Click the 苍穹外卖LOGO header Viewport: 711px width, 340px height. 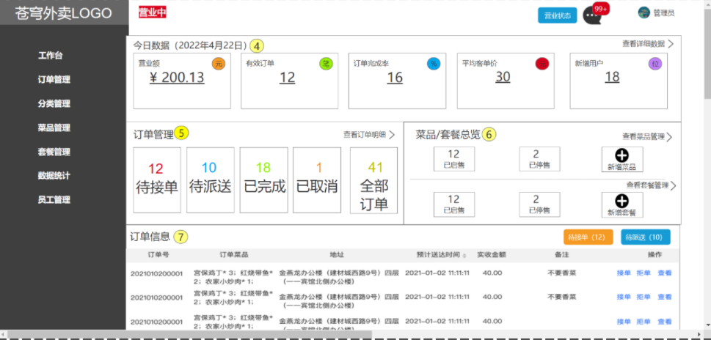[64, 13]
